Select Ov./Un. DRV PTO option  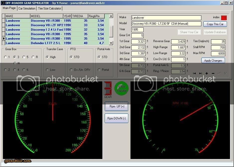click(x=72, y=70)
